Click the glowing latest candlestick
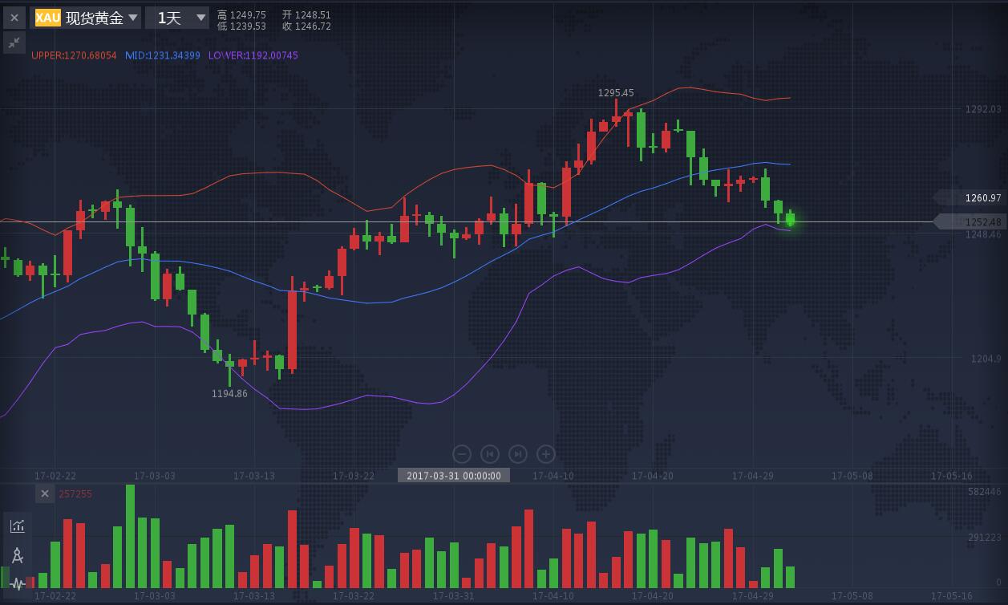Viewport: 1008px width, 605px height. pyautogui.click(x=791, y=219)
